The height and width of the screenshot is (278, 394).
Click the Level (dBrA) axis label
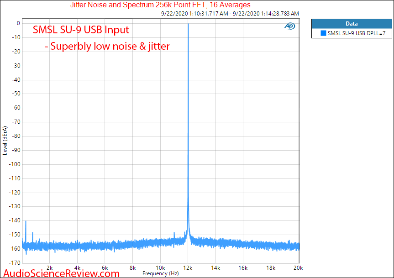point(5,141)
